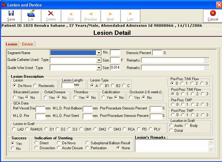Click the Next record arrow

[x=111, y=14]
